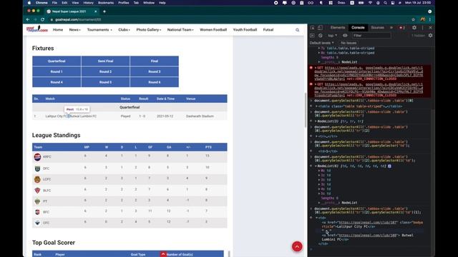The width and height of the screenshot is (458, 257).
Task: Click the Round 1 fixtures button
Action: pos(57,71)
